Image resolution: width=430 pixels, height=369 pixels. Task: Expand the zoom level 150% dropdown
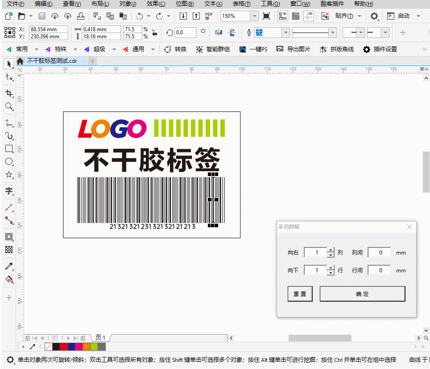coord(255,16)
